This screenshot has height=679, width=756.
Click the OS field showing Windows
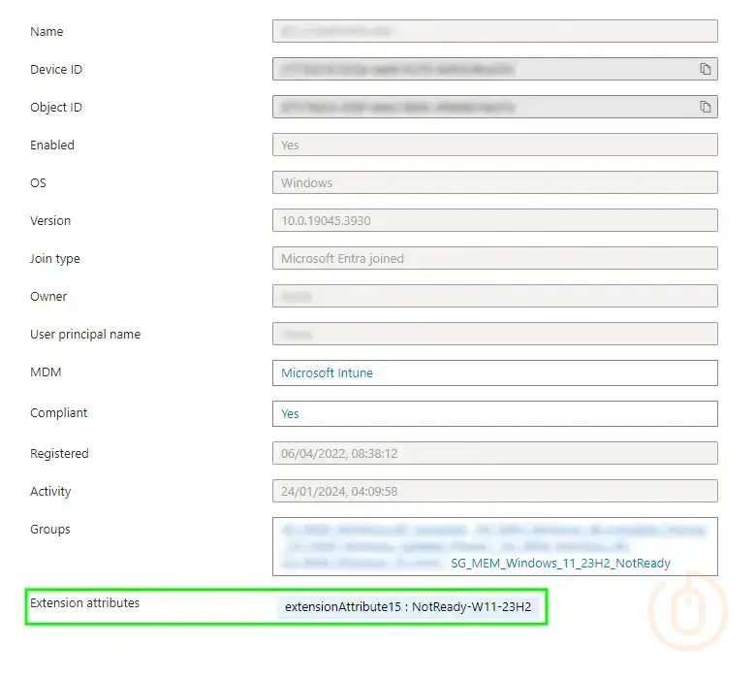[494, 182]
